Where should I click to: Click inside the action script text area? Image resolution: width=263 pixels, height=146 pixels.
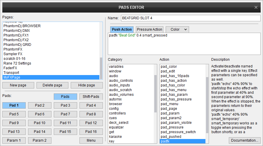click(184, 45)
